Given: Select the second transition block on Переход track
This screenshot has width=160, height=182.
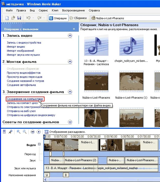Looking at the screenshot, I should coord(64,154).
